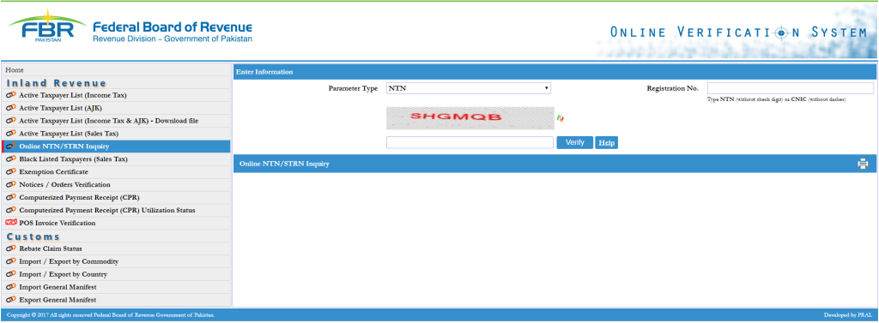Image resolution: width=879 pixels, height=323 pixels.
Task: Click chain icon beside Rebate Claim Status
Action: click(10, 248)
